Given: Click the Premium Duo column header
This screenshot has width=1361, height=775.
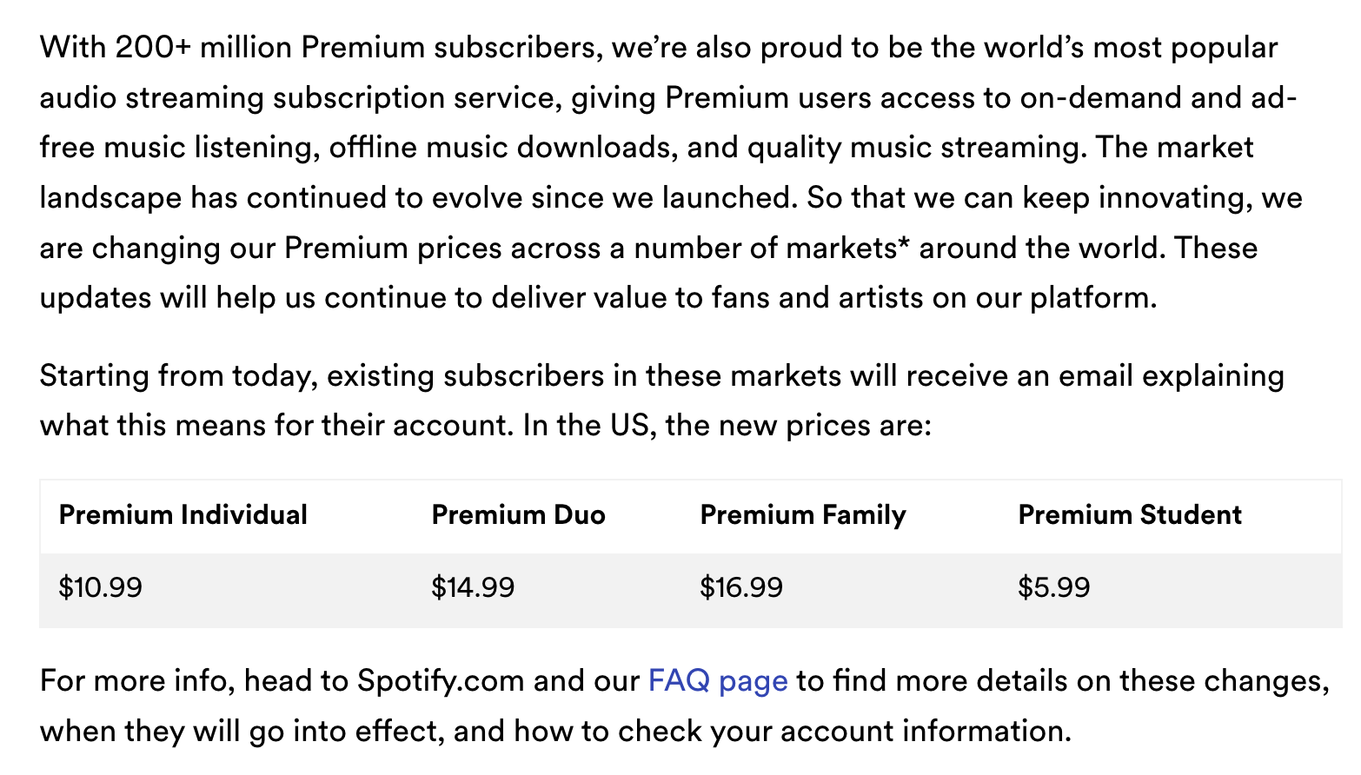Looking at the screenshot, I should coord(518,515).
